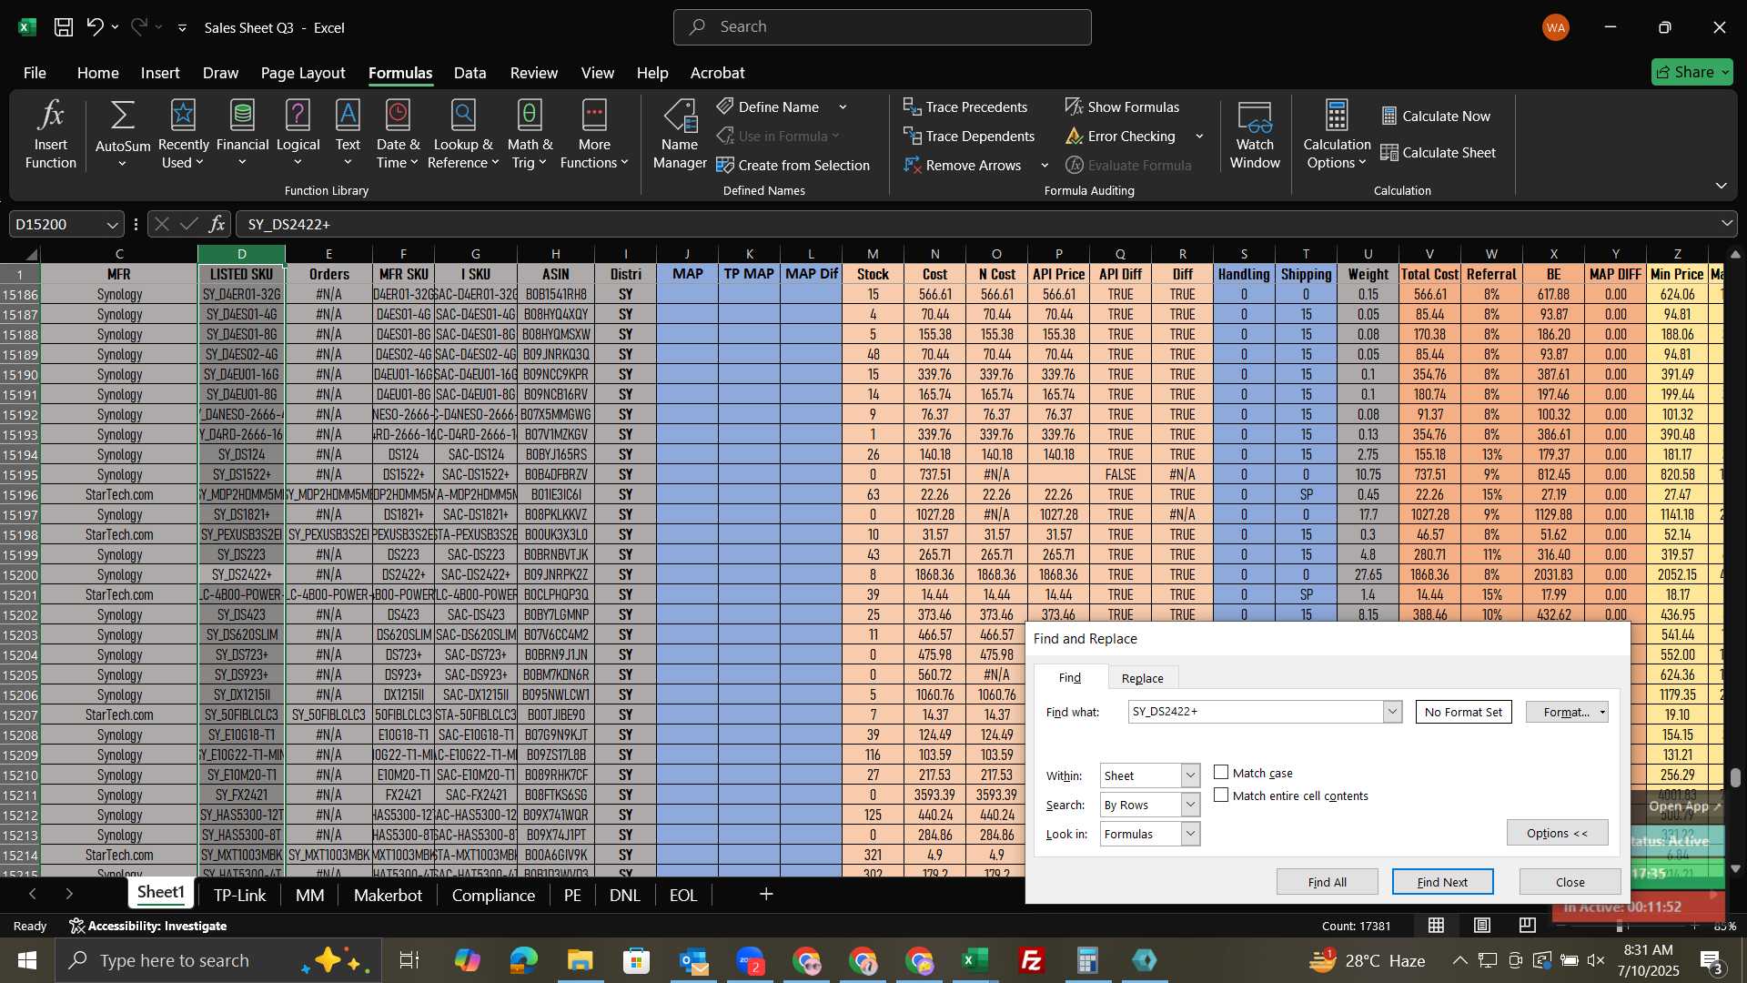Viewport: 1747px width, 983px height.
Task: Collapse the ribbon
Action: (1721, 186)
